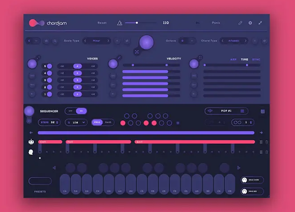
Task: Click the link icon under the Arp knob
Action: point(194,76)
